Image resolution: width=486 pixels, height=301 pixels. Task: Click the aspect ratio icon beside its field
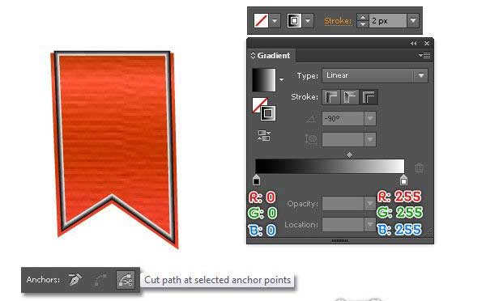click(311, 140)
